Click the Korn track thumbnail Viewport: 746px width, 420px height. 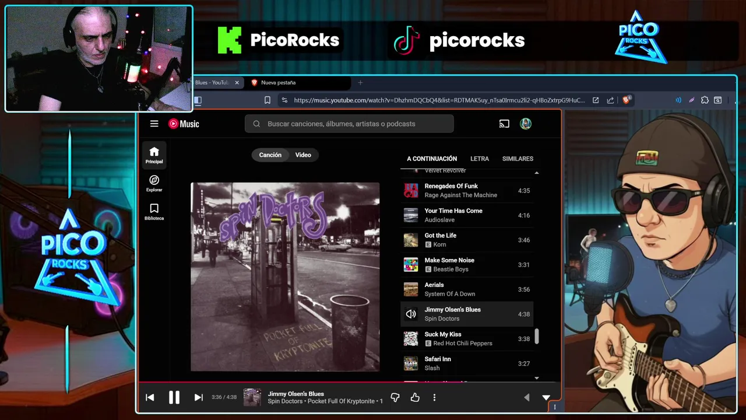pyautogui.click(x=411, y=240)
